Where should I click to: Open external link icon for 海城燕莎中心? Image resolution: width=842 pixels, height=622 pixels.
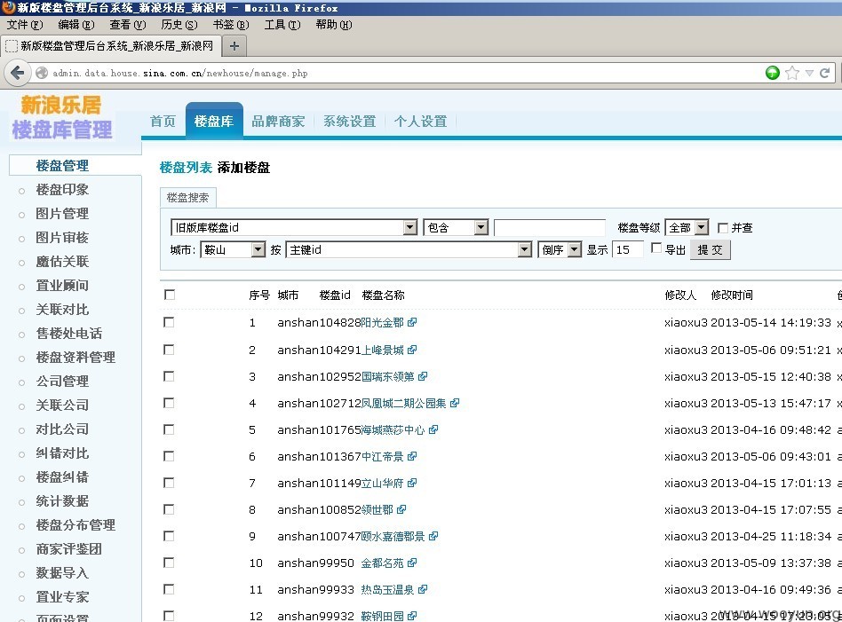[433, 429]
